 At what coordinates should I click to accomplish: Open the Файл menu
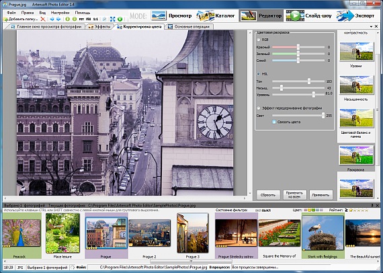point(11,13)
